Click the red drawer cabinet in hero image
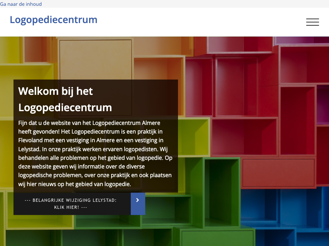329x246 pixels. [278, 172]
